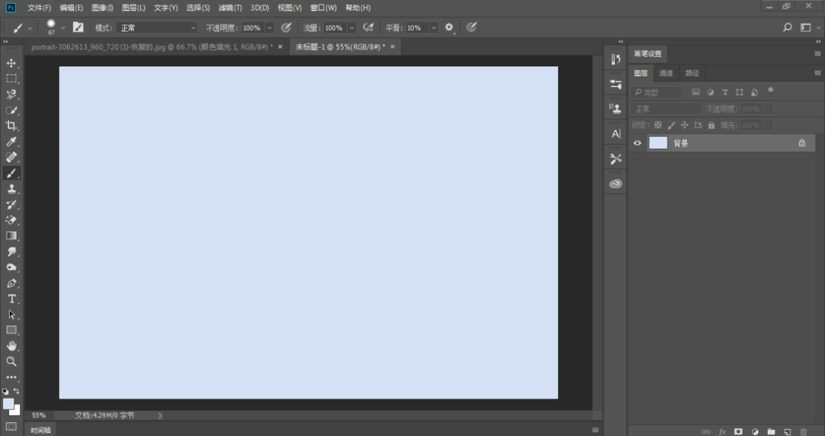
Task: Select the Smudge tool
Action: coord(11,251)
